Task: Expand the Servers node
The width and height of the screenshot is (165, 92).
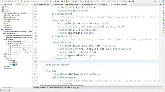Action: (1, 9)
